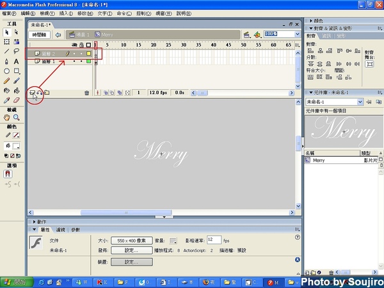Viewport: 384px width, 288px height.
Task: Open the zoom percentage dropdown
Action: (296, 35)
